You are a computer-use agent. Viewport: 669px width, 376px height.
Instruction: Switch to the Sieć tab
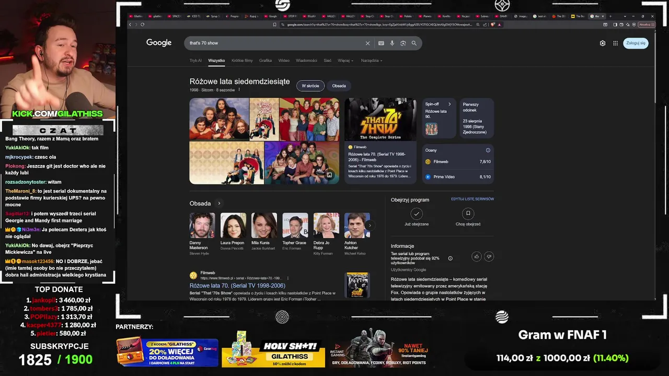click(x=327, y=61)
